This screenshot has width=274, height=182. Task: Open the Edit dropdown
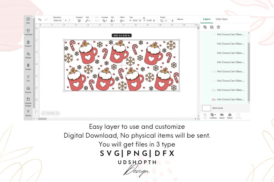click(x=87, y=21)
